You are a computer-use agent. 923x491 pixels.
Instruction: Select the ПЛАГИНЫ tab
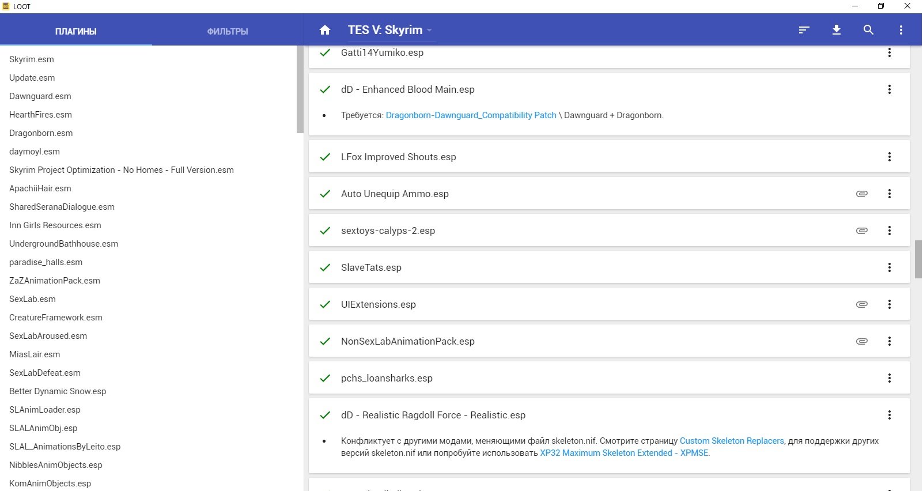(x=75, y=31)
